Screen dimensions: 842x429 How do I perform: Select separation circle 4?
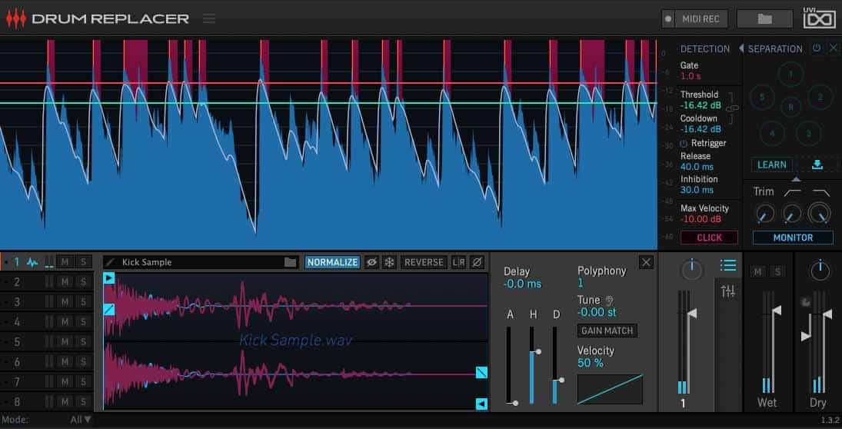click(x=772, y=132)
